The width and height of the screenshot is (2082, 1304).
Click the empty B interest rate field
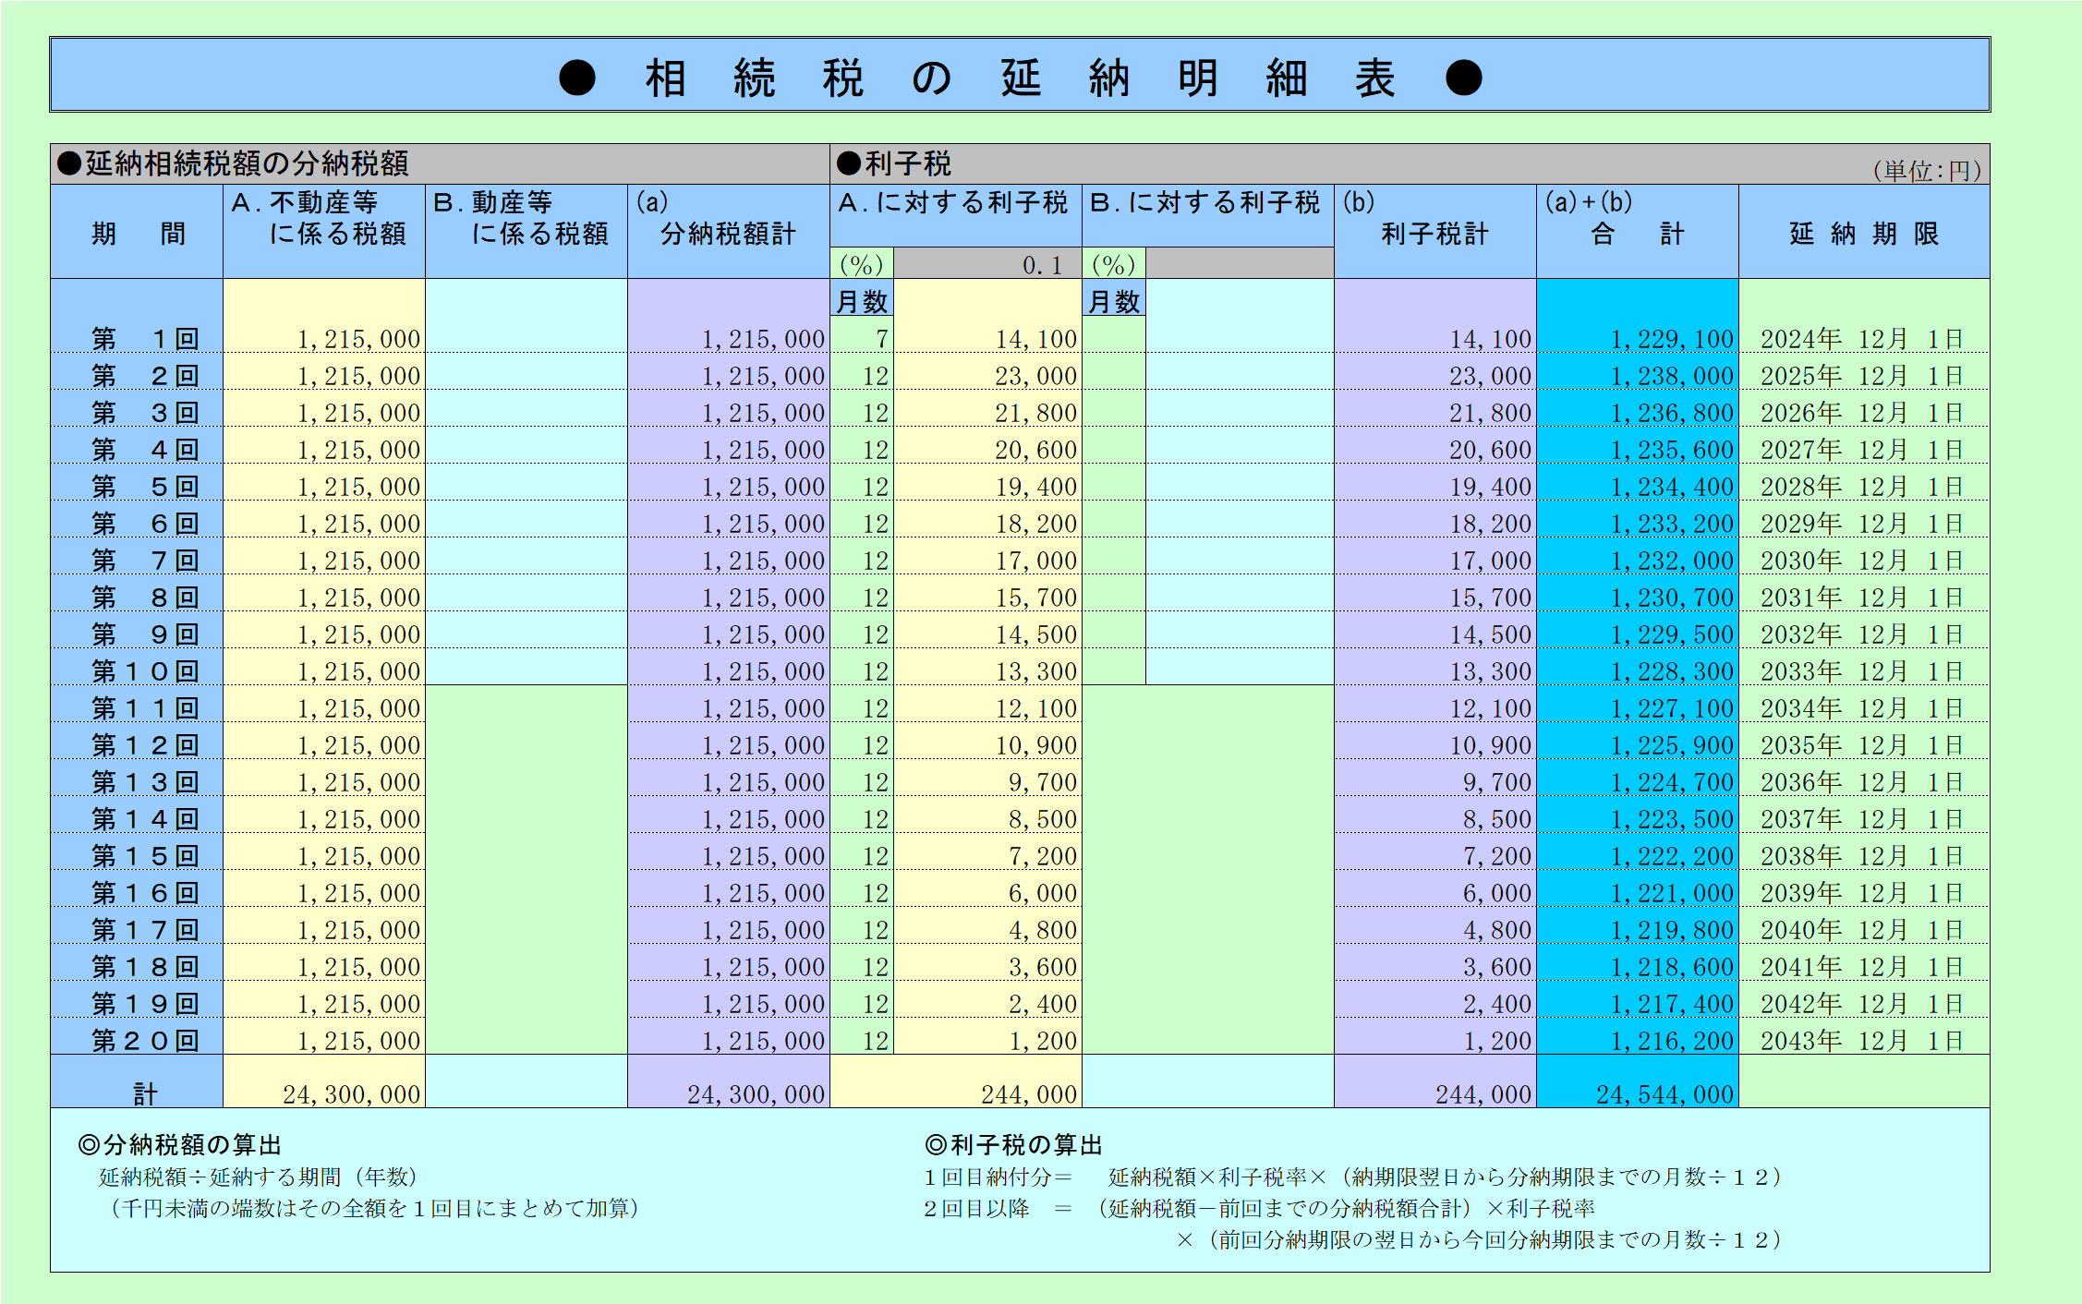pos(1240,264)
